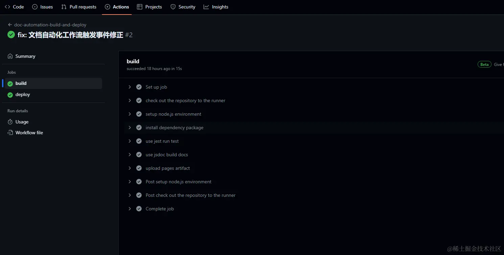
Task: Expand the "upload pages artifact" step
Action: (129, 168)
